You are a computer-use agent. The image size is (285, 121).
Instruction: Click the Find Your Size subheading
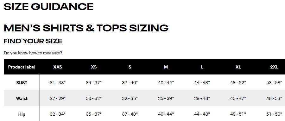coord(33,41)
